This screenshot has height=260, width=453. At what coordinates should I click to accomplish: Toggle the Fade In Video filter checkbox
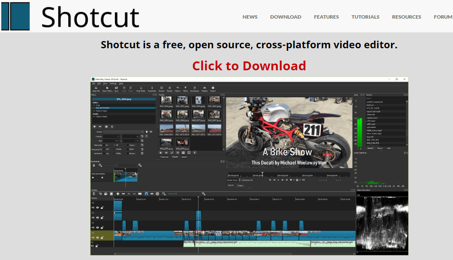tap(94, 111)
